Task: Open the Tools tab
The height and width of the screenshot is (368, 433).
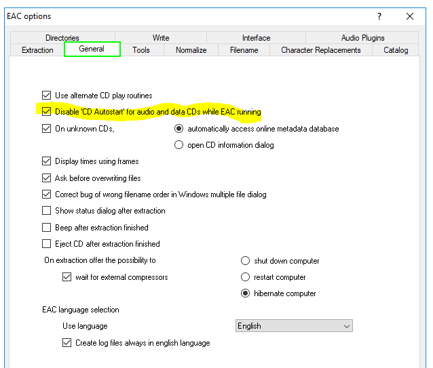Action: tap(141, 50)
